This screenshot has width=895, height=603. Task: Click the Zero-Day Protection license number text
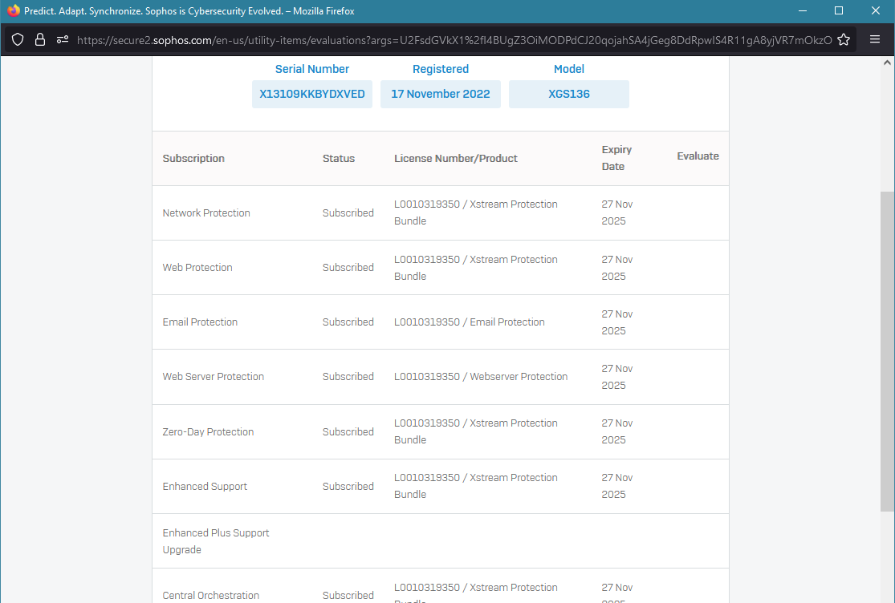(475, 431)
